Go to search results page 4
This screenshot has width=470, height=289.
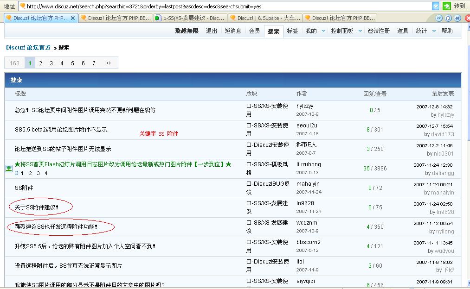click(x=62, y=63)
